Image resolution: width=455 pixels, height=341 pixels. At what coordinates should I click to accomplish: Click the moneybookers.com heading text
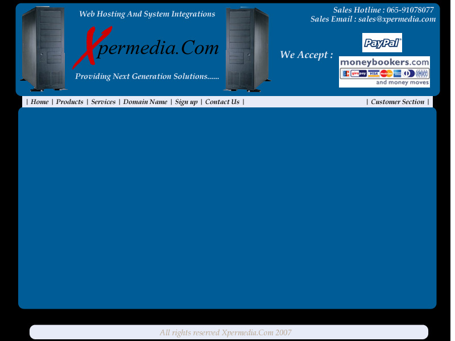pyautogui.click(x=384, y=62)
